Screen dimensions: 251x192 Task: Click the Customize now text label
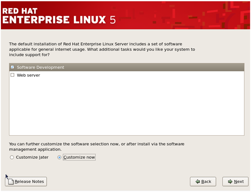point(79,157)
